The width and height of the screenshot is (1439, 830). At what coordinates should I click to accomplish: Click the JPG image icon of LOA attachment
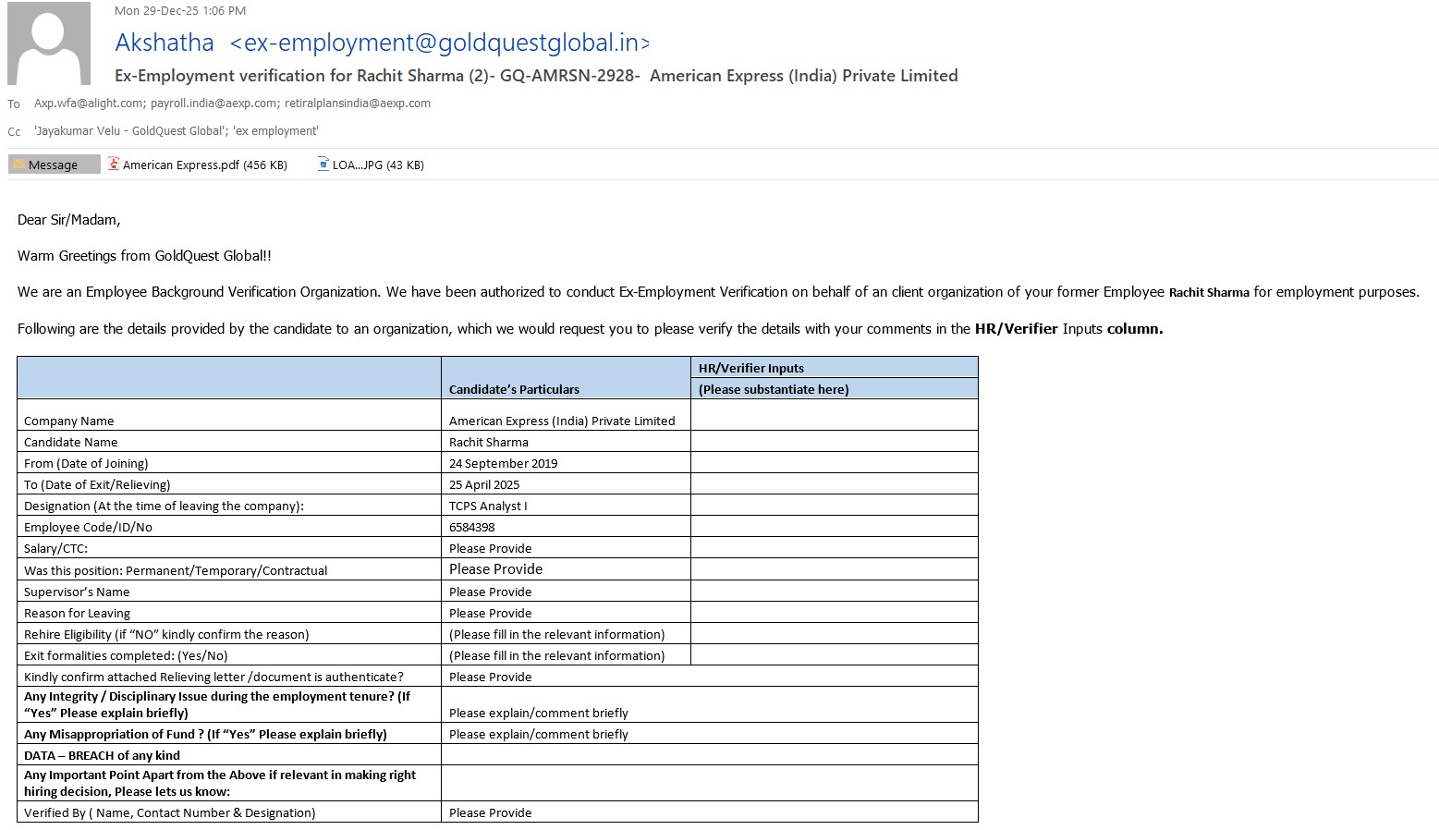[323, 165]
